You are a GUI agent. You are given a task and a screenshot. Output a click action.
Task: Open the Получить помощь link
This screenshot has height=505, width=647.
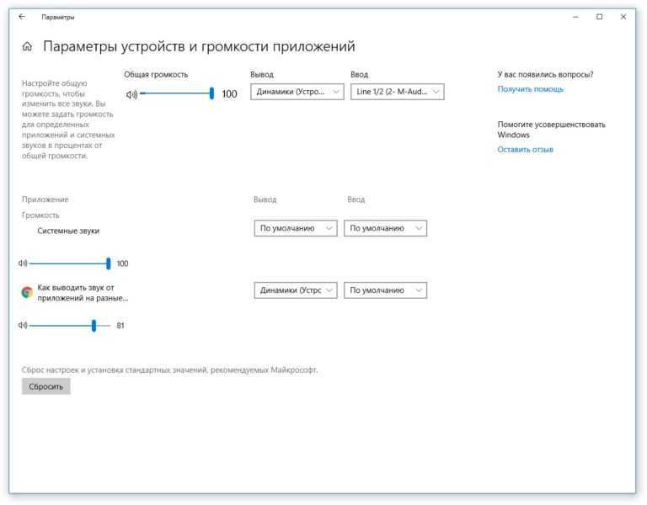(530, 89)
